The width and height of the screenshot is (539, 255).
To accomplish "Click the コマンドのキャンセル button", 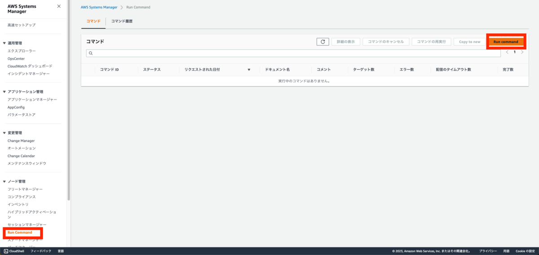I will [386, 42].
